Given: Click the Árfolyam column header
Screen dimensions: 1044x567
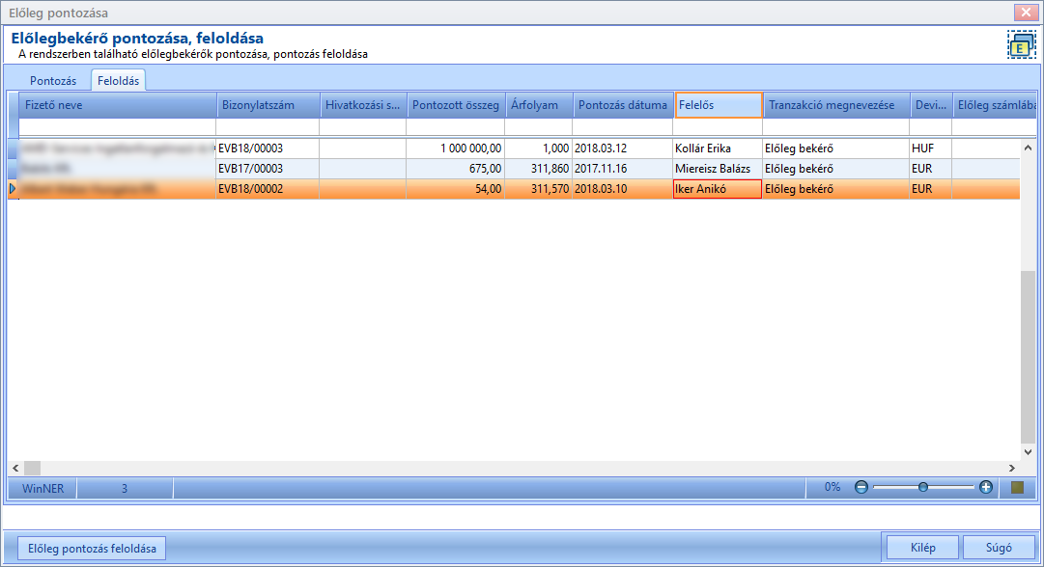Looking at the screenshot, I should pyautogui.click(x=539, y=105).
